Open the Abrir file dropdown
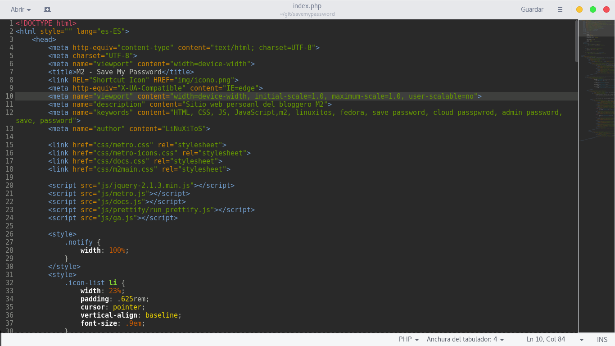This screenshot has width=615, height=346. click(21, 9)
